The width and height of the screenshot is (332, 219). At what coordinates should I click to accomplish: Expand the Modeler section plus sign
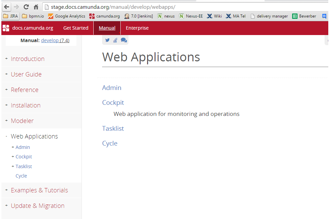click(6, 121)
